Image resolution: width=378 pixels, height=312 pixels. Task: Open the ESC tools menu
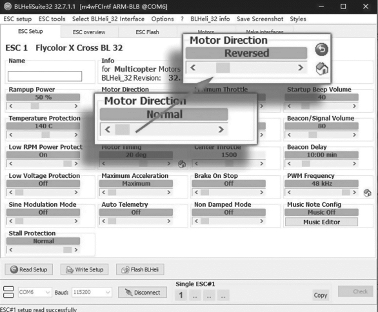[x=52, y=19]
